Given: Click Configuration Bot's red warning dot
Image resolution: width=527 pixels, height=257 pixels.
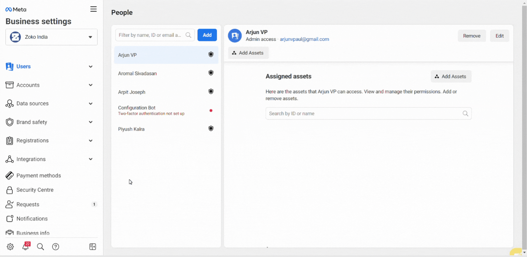Looking at the screenshot, I should pos(211,110).
